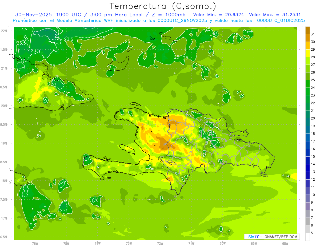Click the '70W' longitude axis label
Screen dimensions: 320x247
pyautogui.click(x=223, y=244)
